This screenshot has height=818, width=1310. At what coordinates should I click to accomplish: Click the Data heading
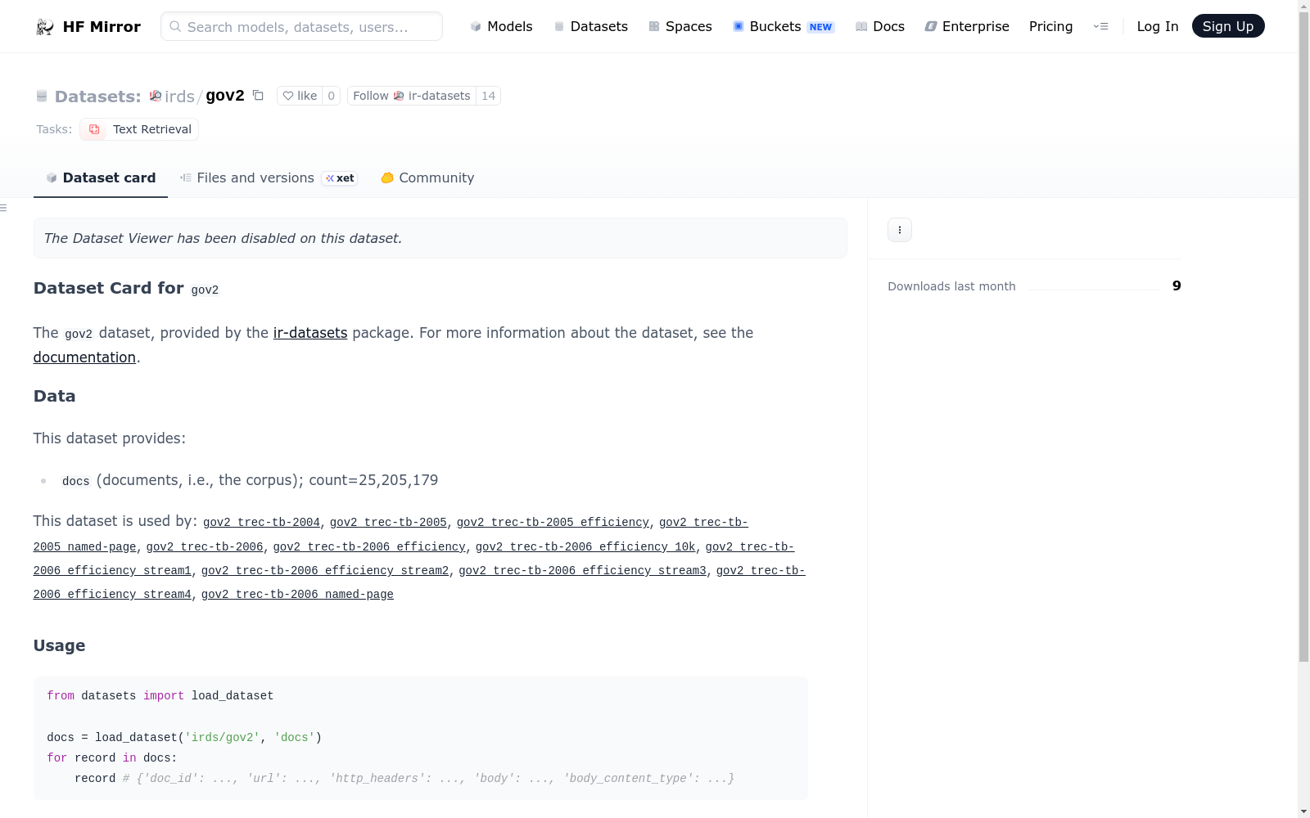click(54, 396)
